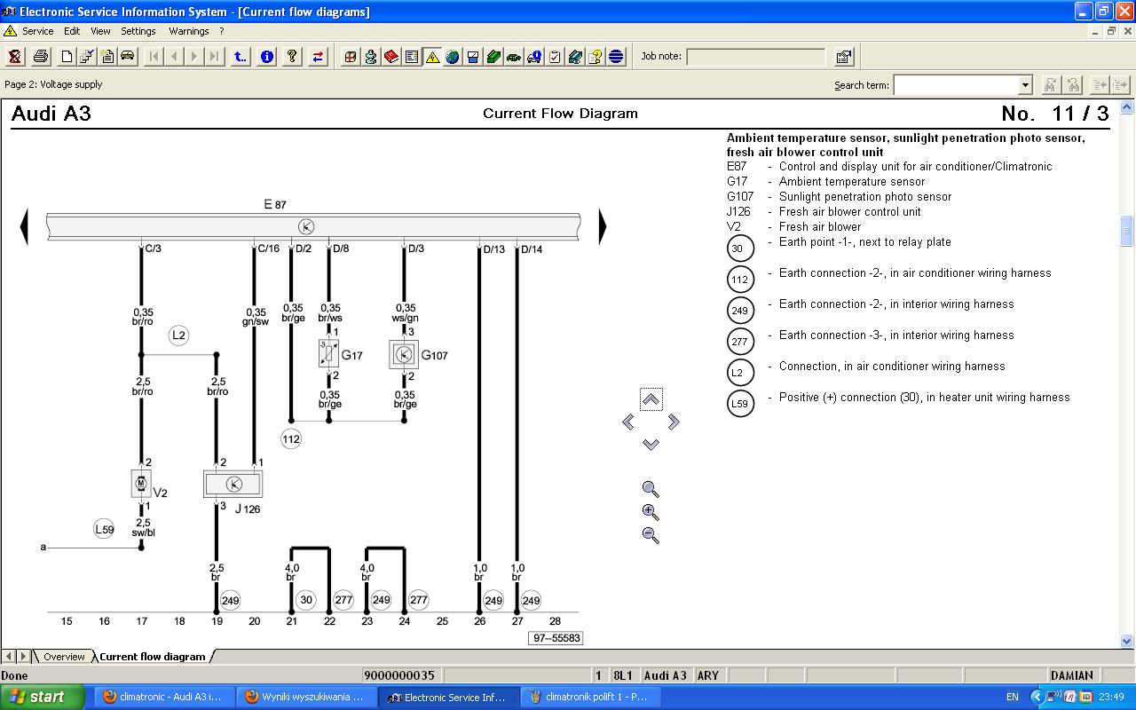Click the red-blue swap arrows icon

tap(318, 57)
